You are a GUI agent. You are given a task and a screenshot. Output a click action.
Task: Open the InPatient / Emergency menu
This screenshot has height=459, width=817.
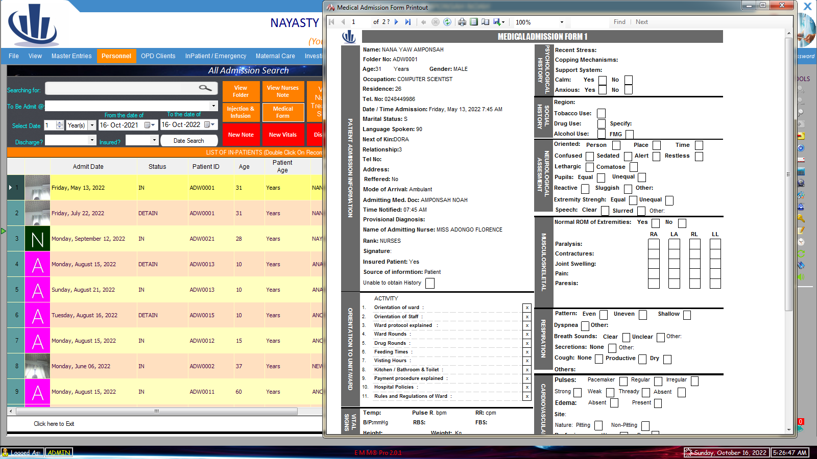coord(216,56)
